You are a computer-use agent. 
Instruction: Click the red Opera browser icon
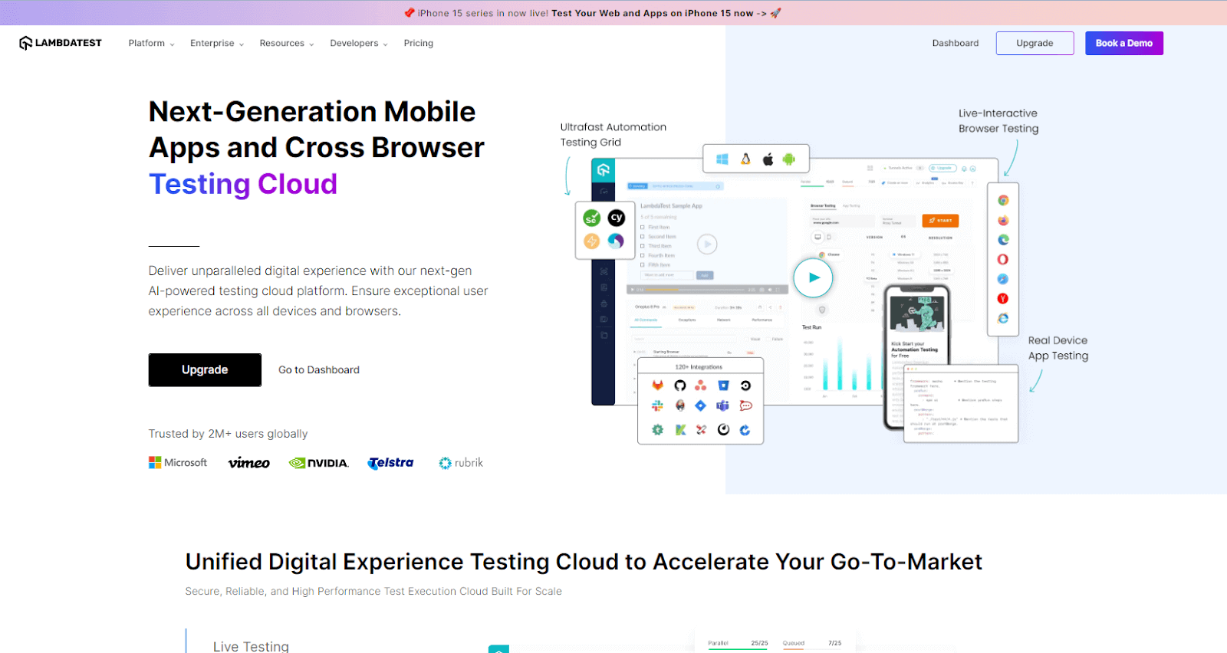[1002, 260]
